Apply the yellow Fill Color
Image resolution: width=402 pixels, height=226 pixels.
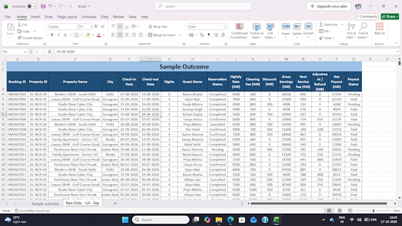click(88, 35)
